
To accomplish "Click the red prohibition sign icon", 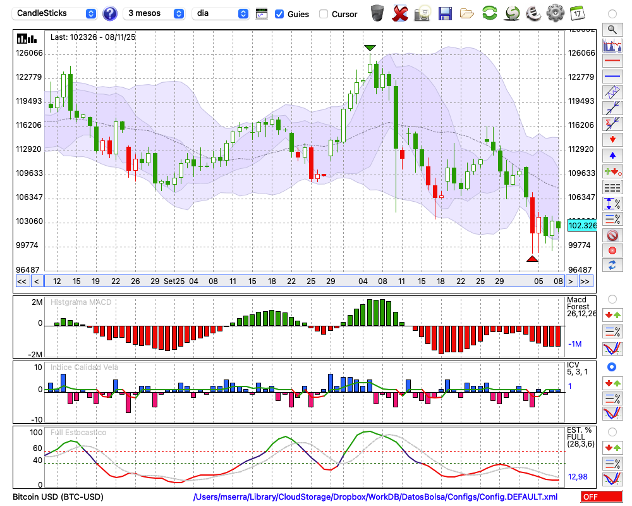I will pyautogui.click(x=612, y=235).
